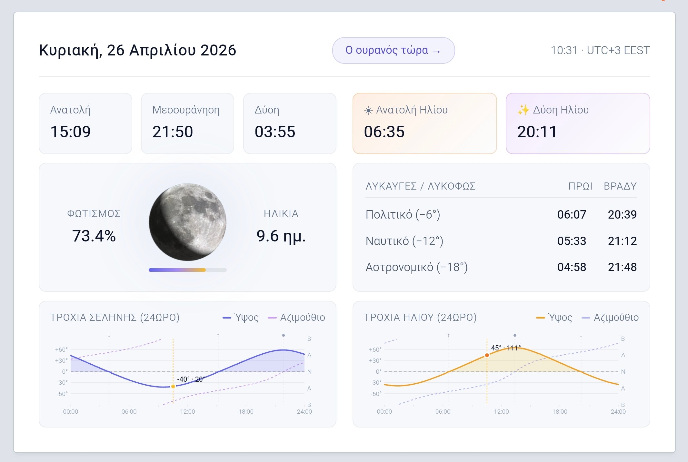Click the solar noon dot marker above sun chart
The width and height of the screenshot is (688, 462).
(515, 336)
